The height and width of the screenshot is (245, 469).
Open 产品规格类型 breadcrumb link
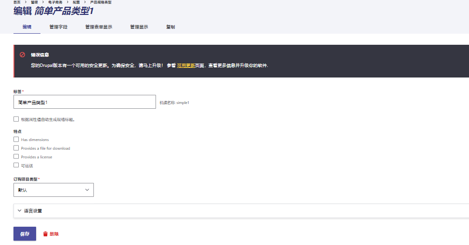pos(101,2)
